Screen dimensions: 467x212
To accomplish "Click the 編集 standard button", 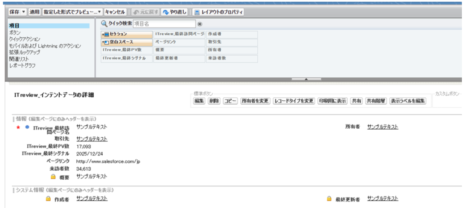I will [199, 101].
